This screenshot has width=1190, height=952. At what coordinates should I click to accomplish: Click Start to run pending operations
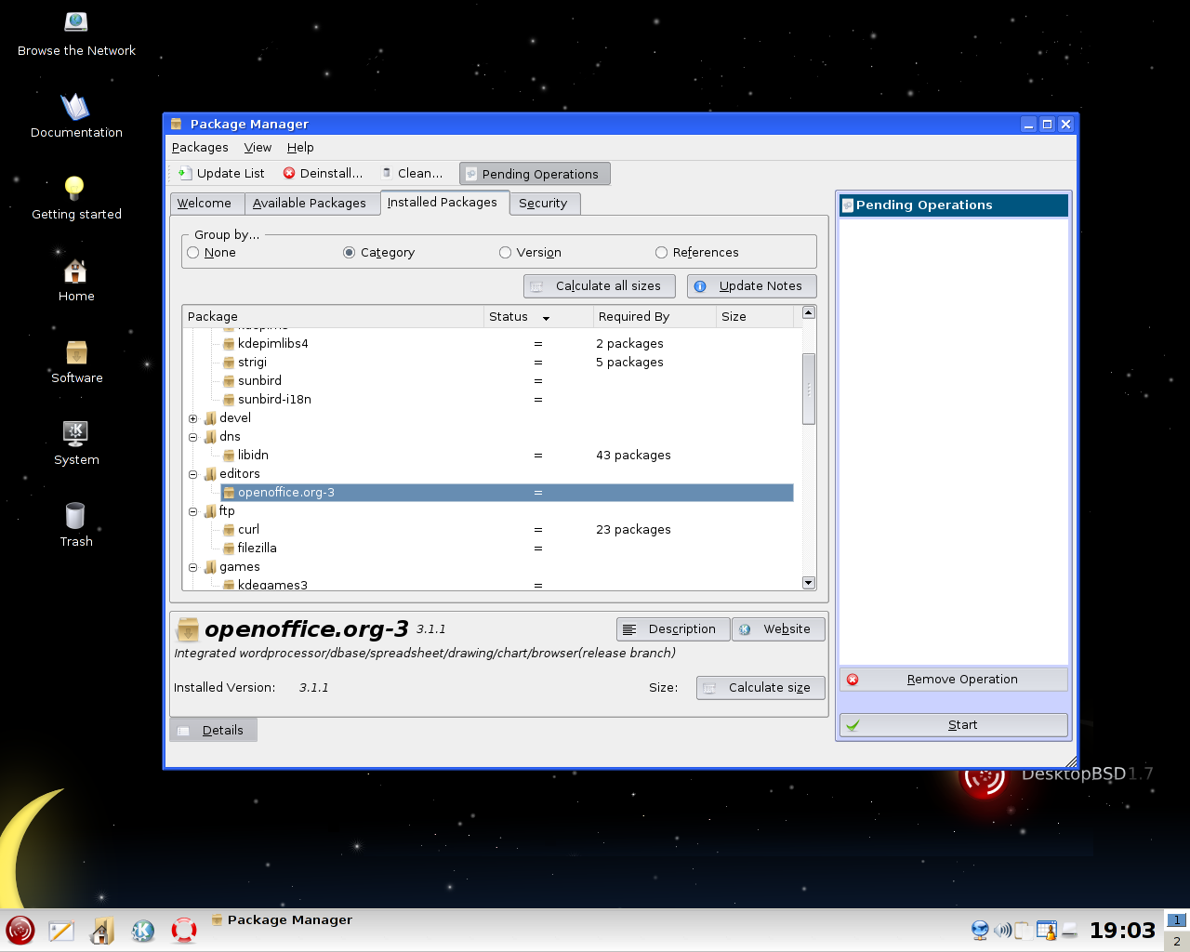(x=954, y=725)
